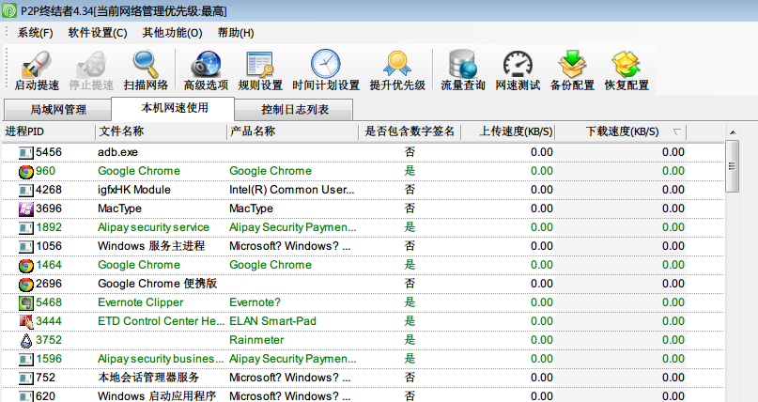Open 高级选项 gear globe icon
Viewport: 758px width, 402px height.
point(206,64)
